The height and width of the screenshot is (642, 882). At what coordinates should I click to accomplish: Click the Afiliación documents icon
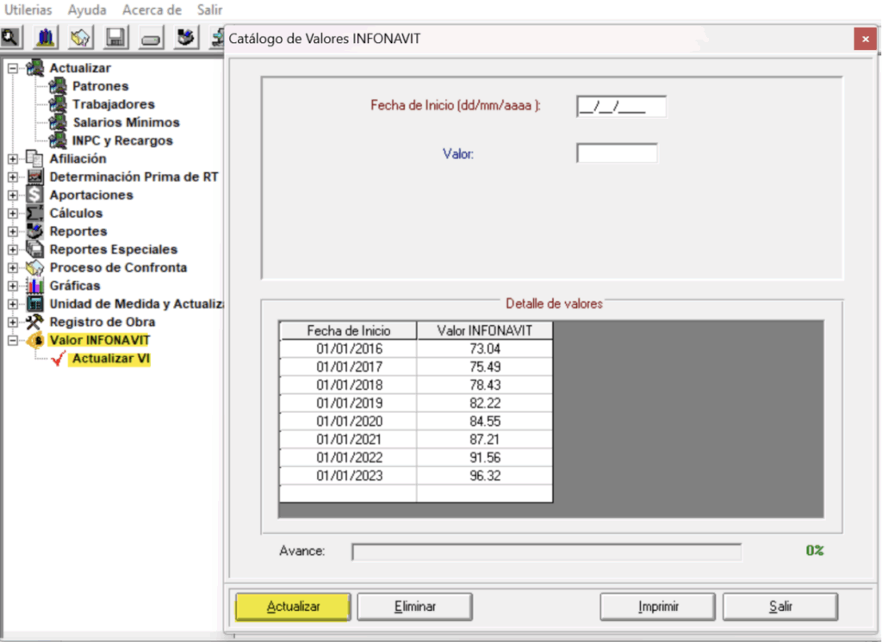click(x=34, y=158)
